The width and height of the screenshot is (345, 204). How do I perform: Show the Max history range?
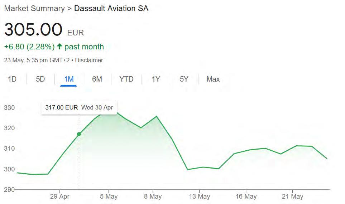213,79
